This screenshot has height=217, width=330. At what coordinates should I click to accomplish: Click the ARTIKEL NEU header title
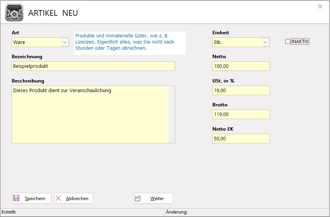click(x=53, y=13)
